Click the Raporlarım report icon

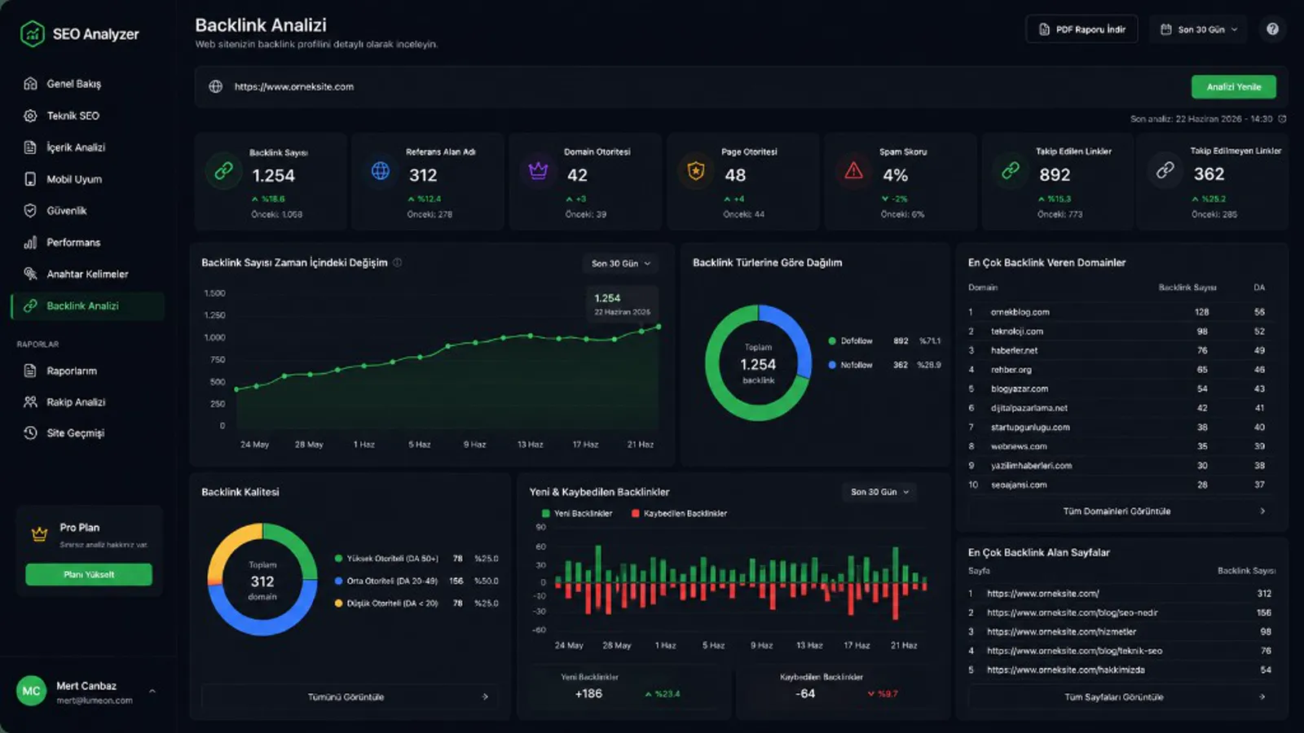pos(30,371)
